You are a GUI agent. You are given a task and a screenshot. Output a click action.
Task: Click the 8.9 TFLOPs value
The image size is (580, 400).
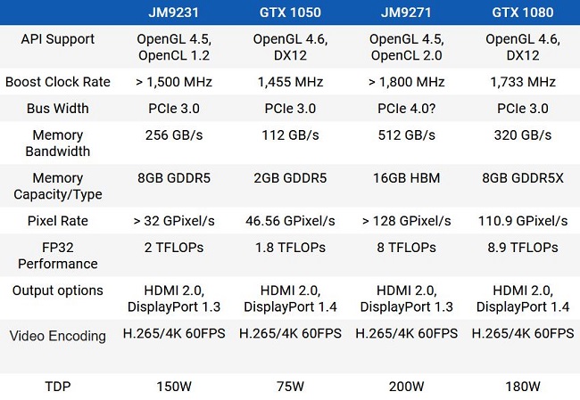(522, 248)
